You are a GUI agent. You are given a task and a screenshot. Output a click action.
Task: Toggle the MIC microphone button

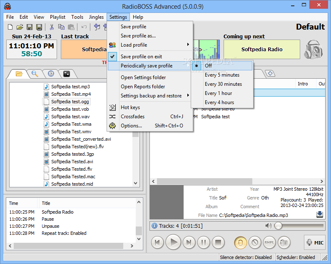tap(314, 242)
